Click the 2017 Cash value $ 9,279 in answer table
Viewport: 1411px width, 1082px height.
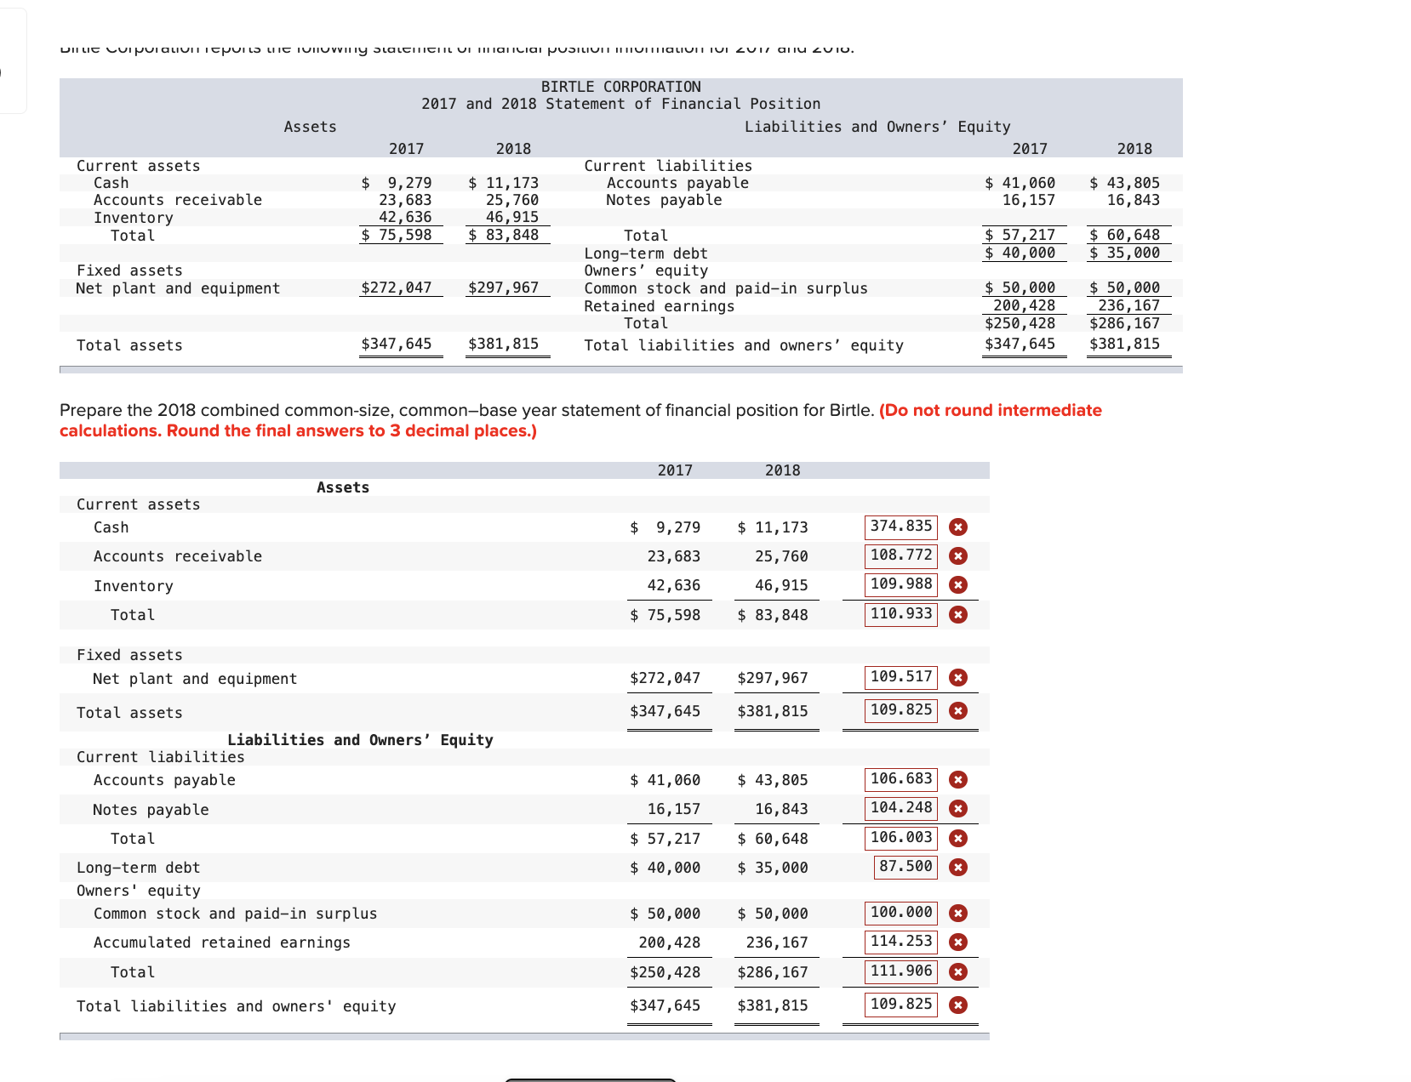click(x=666, y=527)
